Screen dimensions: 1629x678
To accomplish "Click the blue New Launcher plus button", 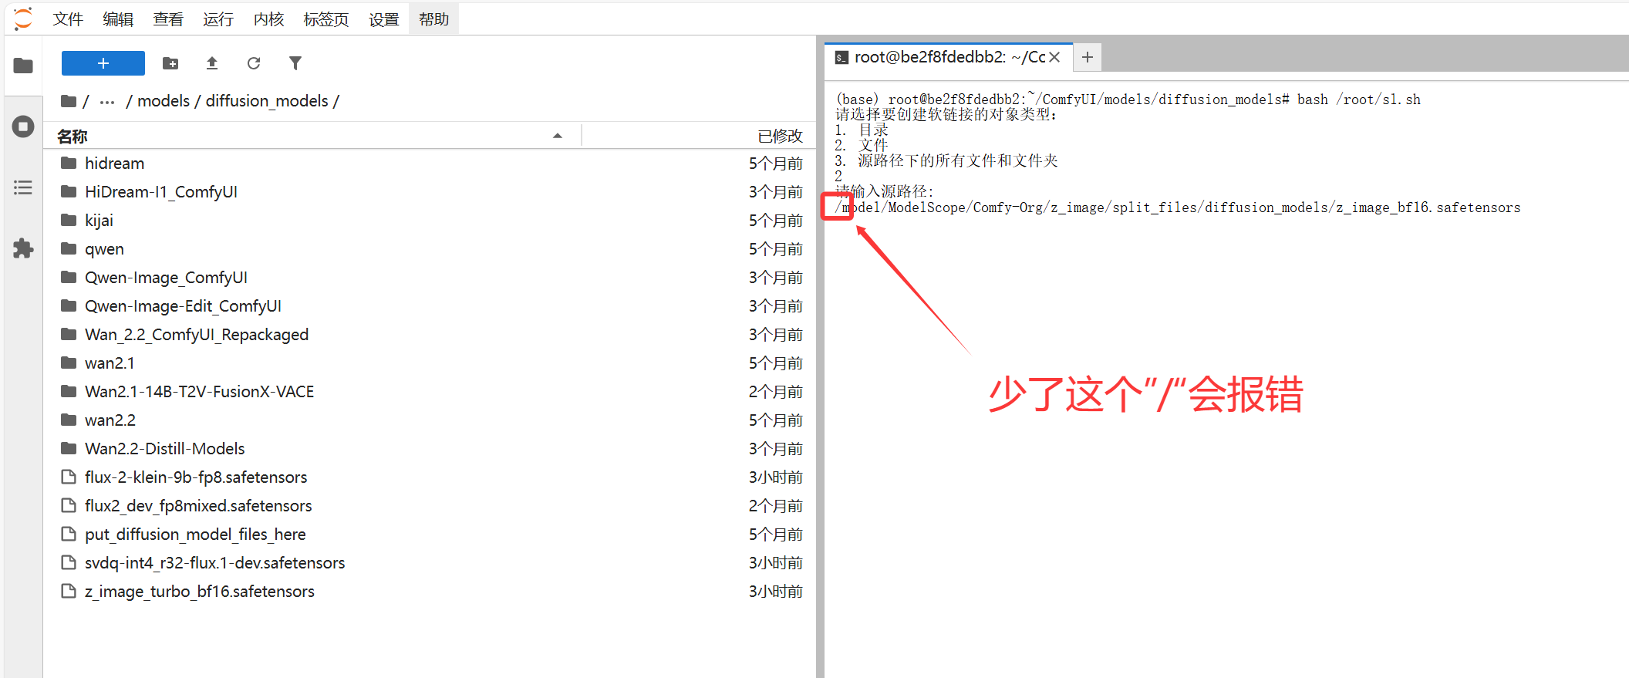I will pos(103,63).
